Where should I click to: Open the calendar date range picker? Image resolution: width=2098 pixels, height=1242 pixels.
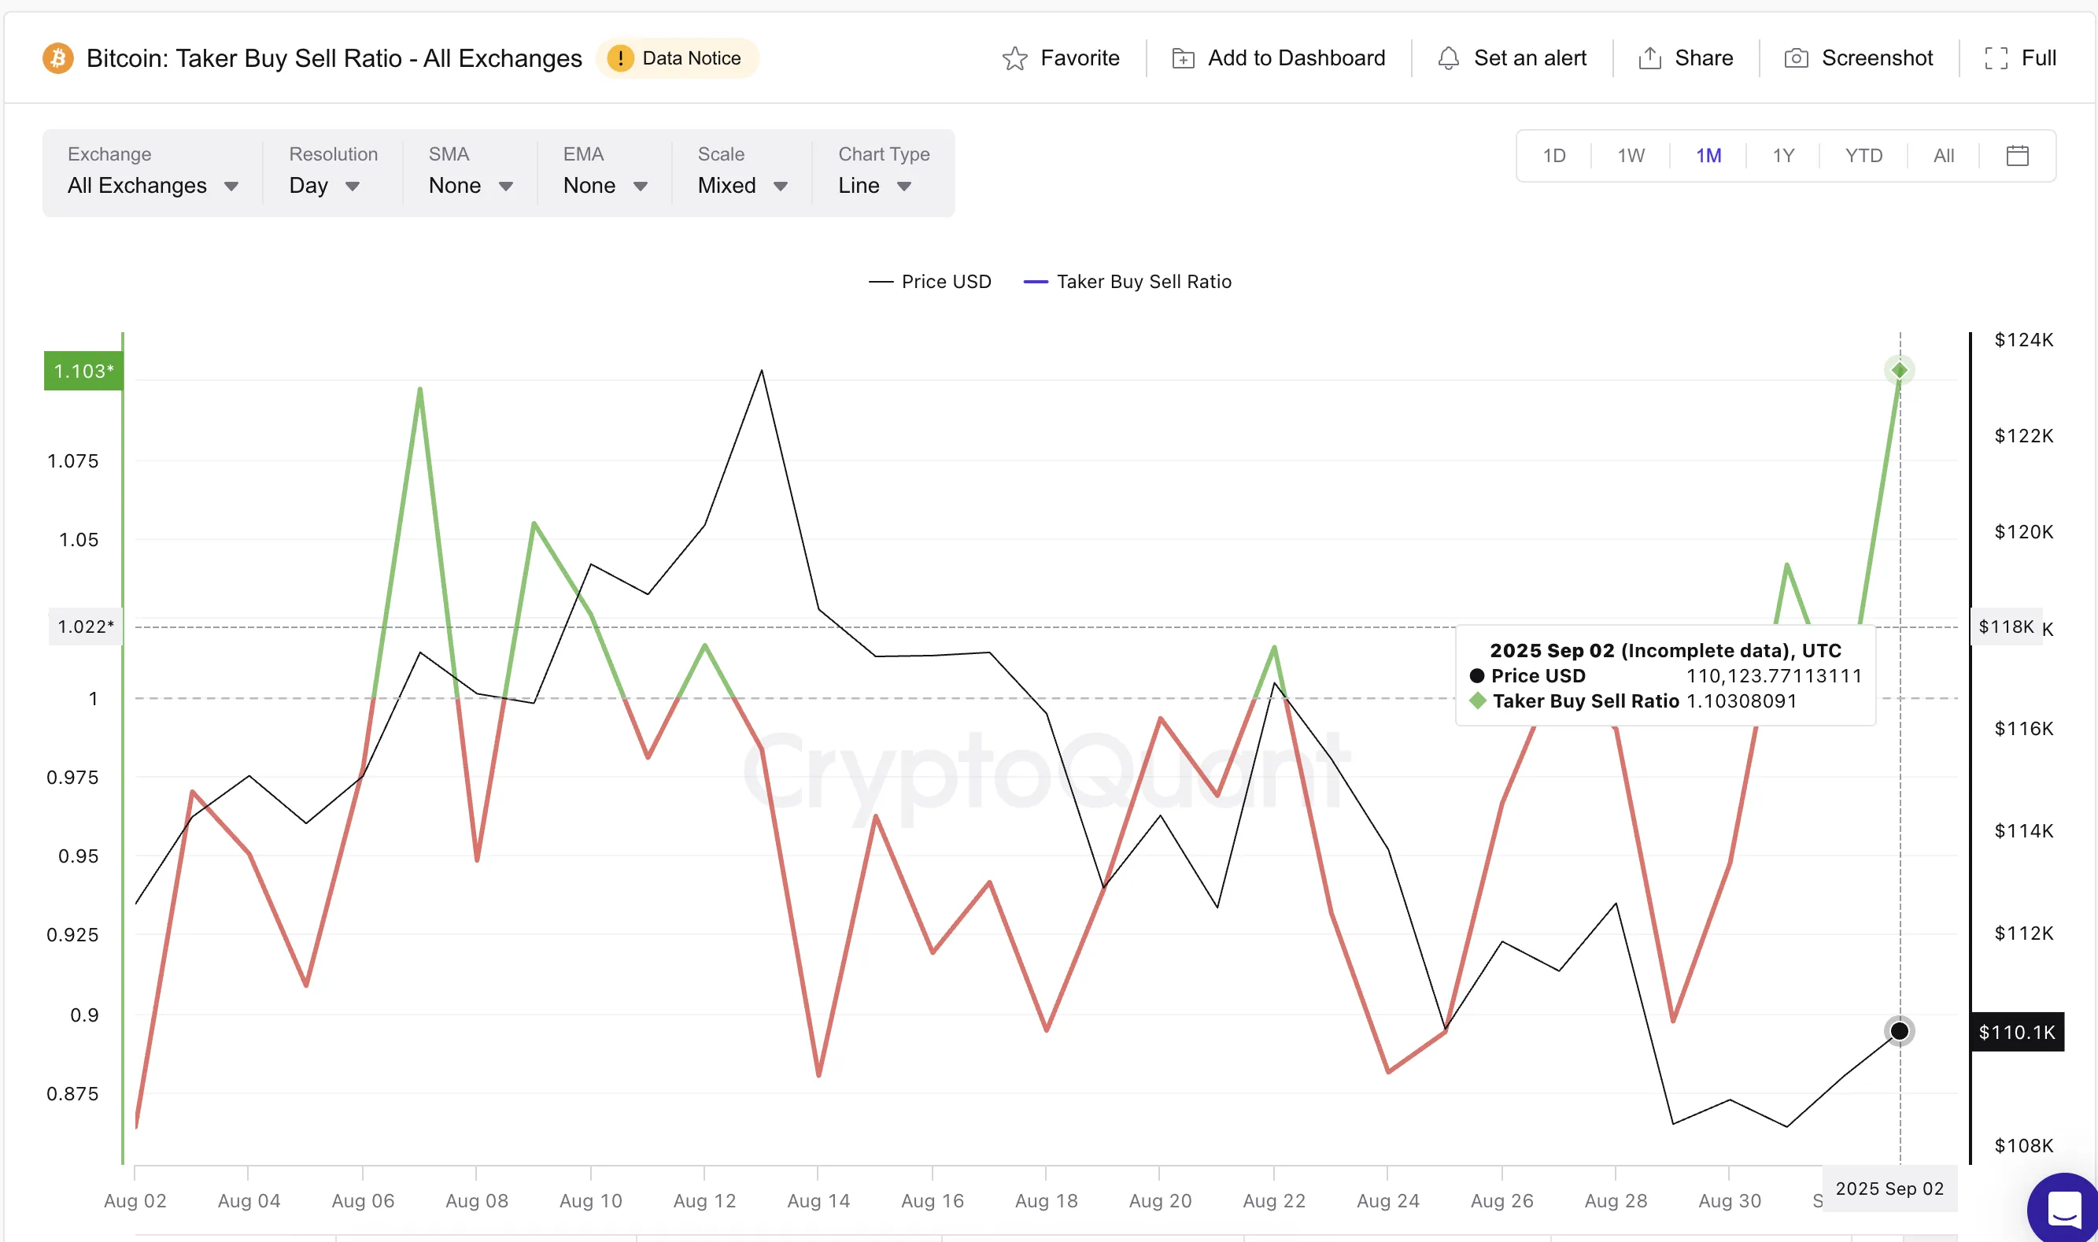pos(2017,156)
